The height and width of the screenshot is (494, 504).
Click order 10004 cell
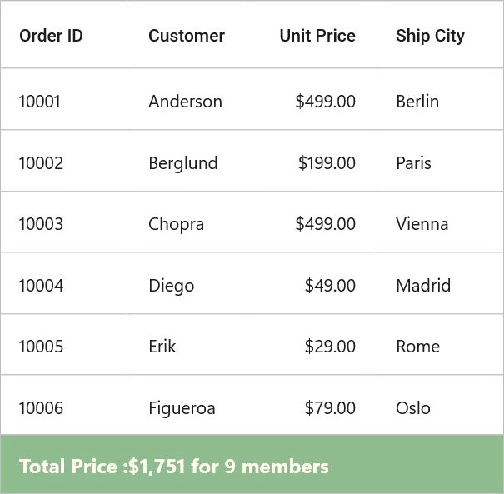tap(65, 283)
